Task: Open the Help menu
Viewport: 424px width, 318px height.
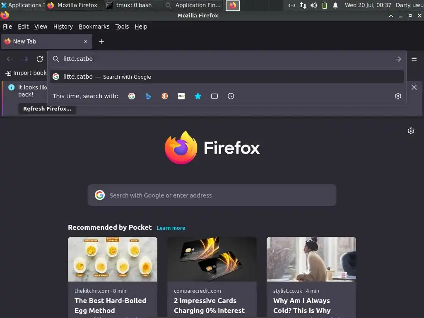Action: click(141, 26)
